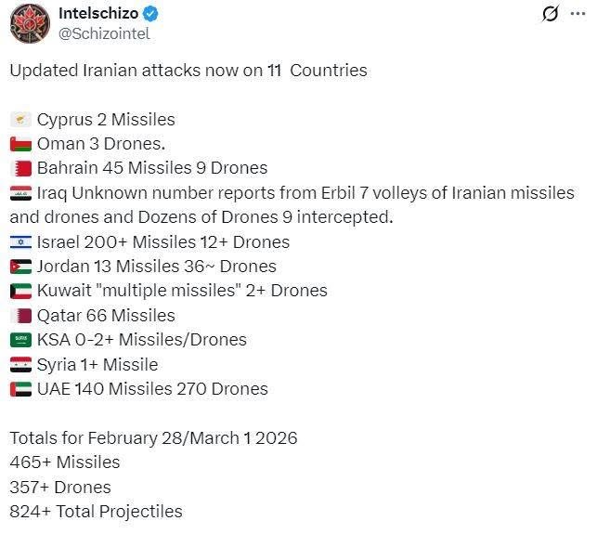Select the Bahrain flag icon

[x=20, y=168]
